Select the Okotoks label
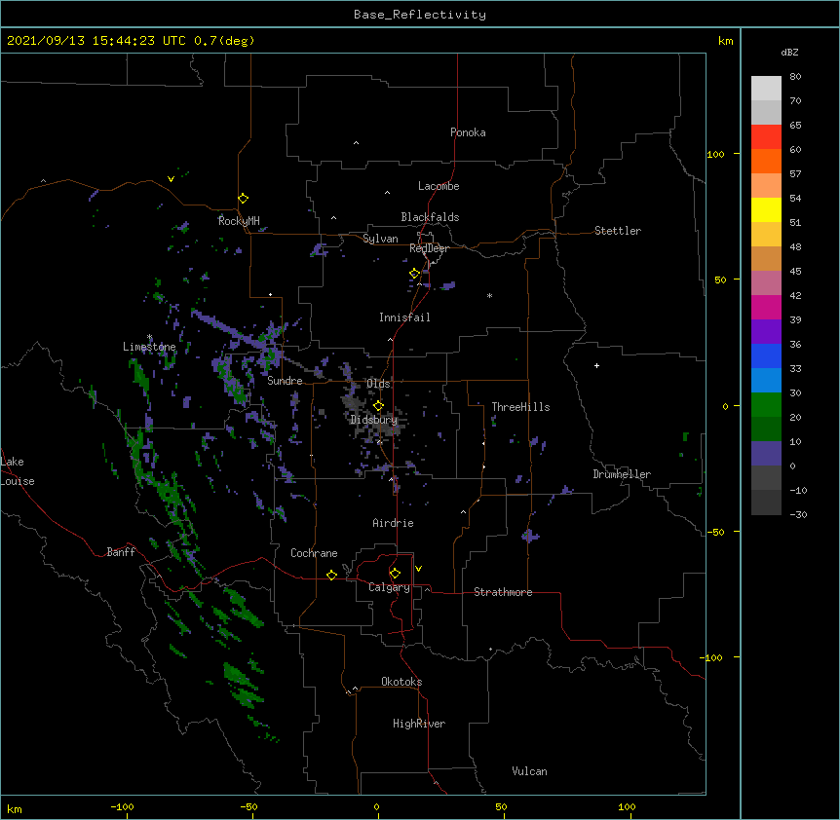The height and width of the screenshot is (820, 840). (x=401, y=682)
